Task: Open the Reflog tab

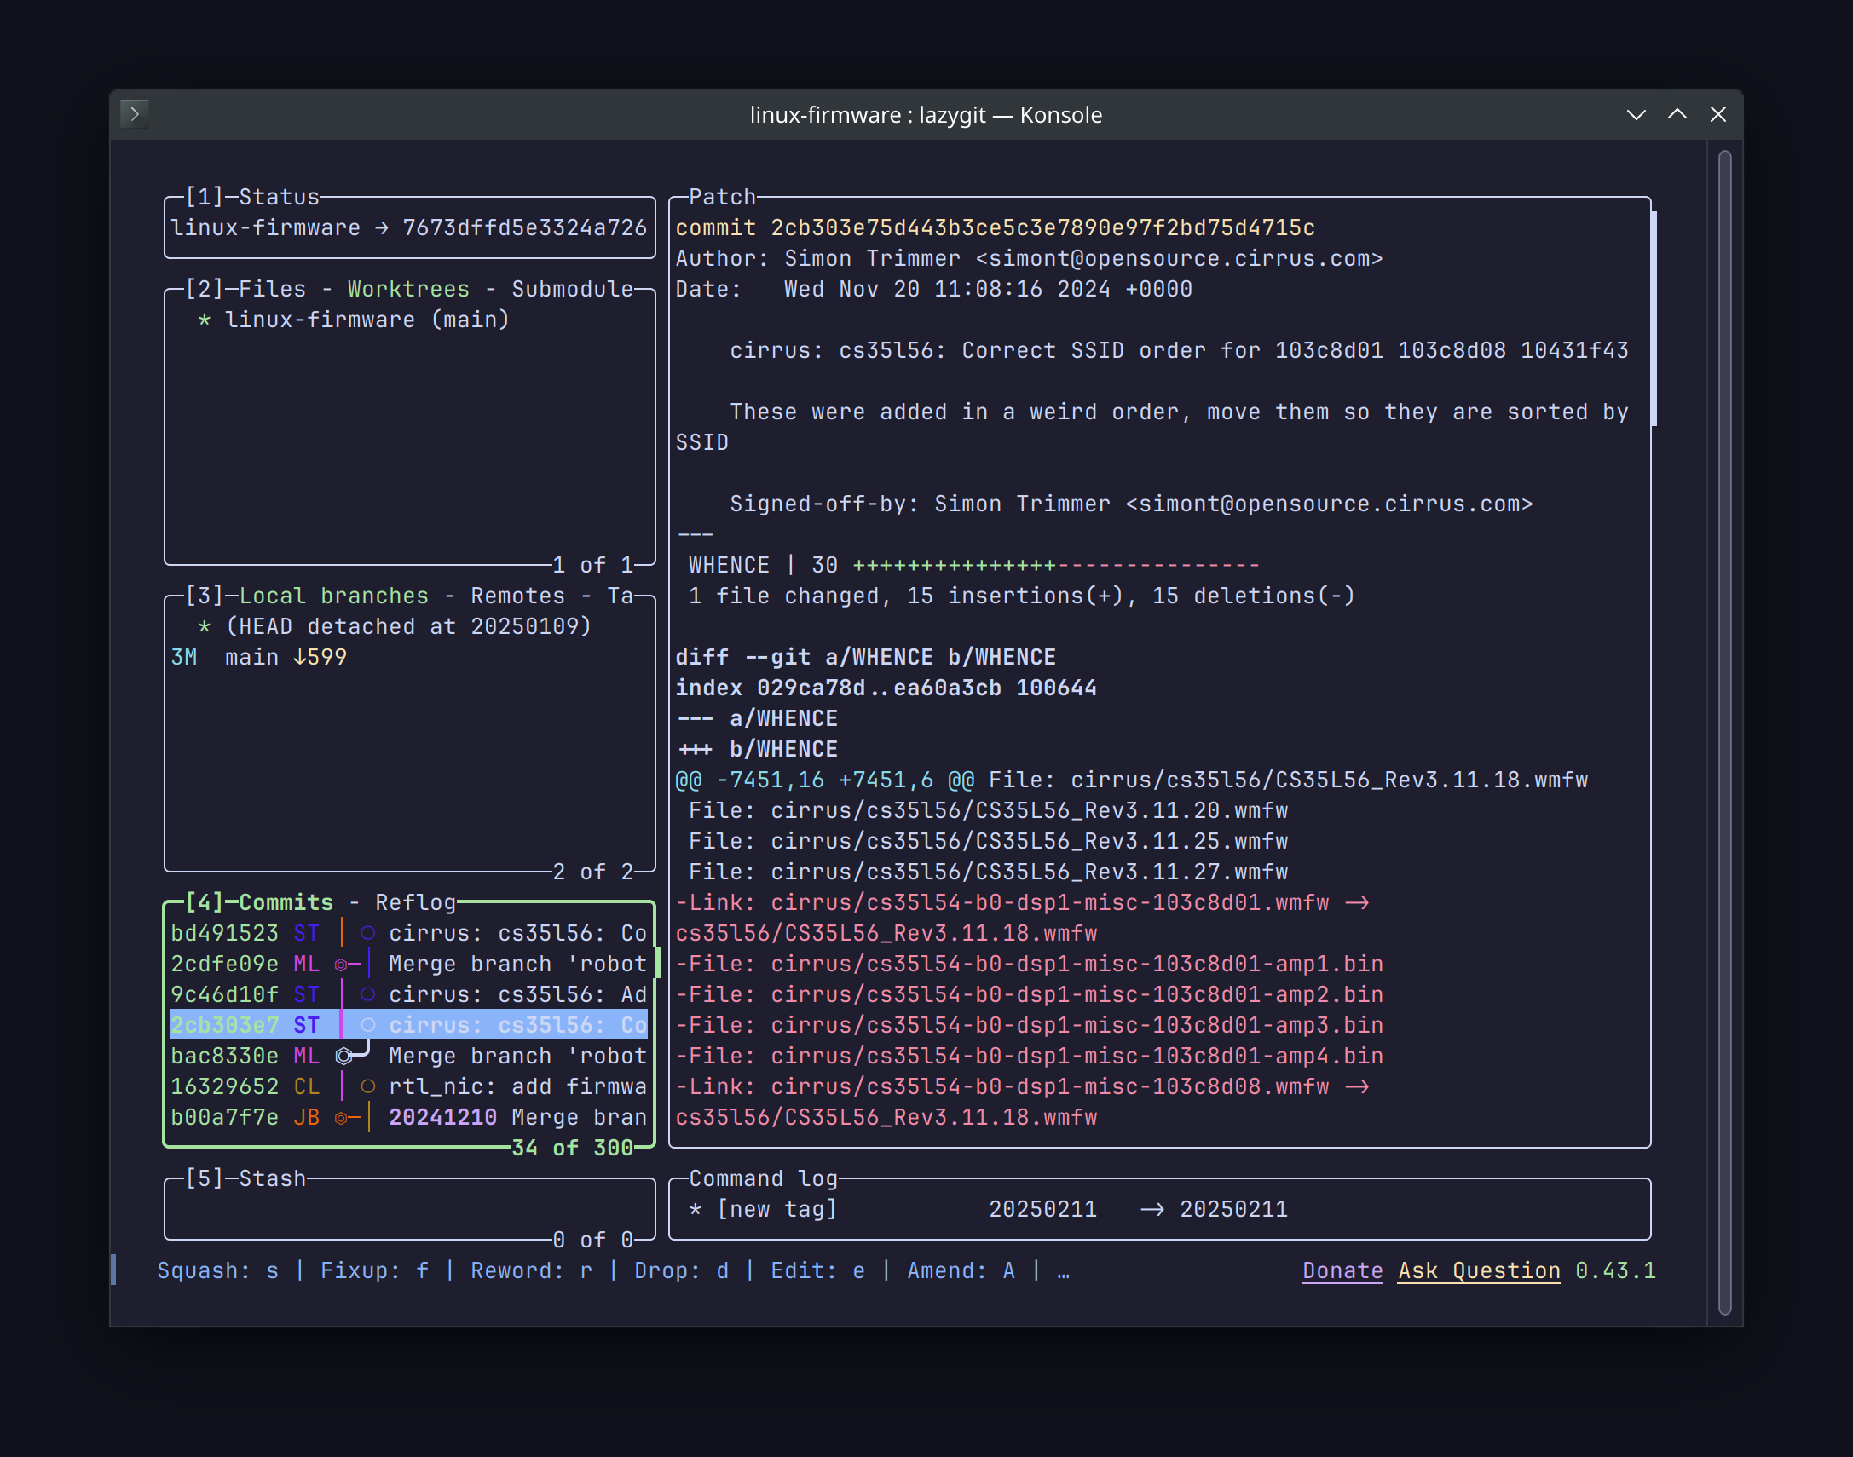Action: point(415,902)
